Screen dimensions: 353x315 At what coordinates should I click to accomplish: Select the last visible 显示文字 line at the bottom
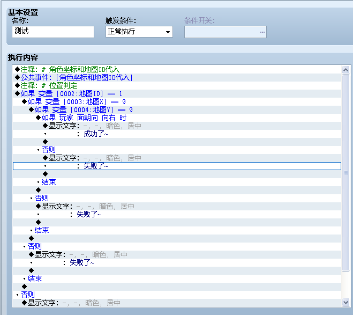pos(177,303)
